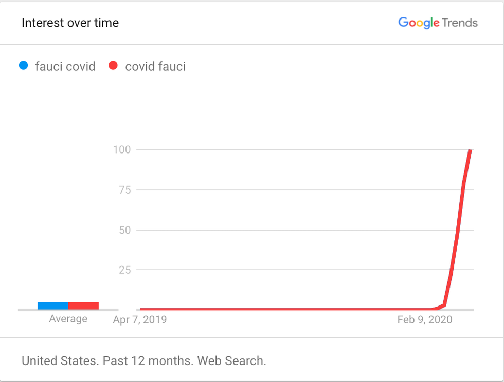Click the 'Average' label under the bars
The width and height of the screenshot is (504, 382).
(x=68, y=319)
